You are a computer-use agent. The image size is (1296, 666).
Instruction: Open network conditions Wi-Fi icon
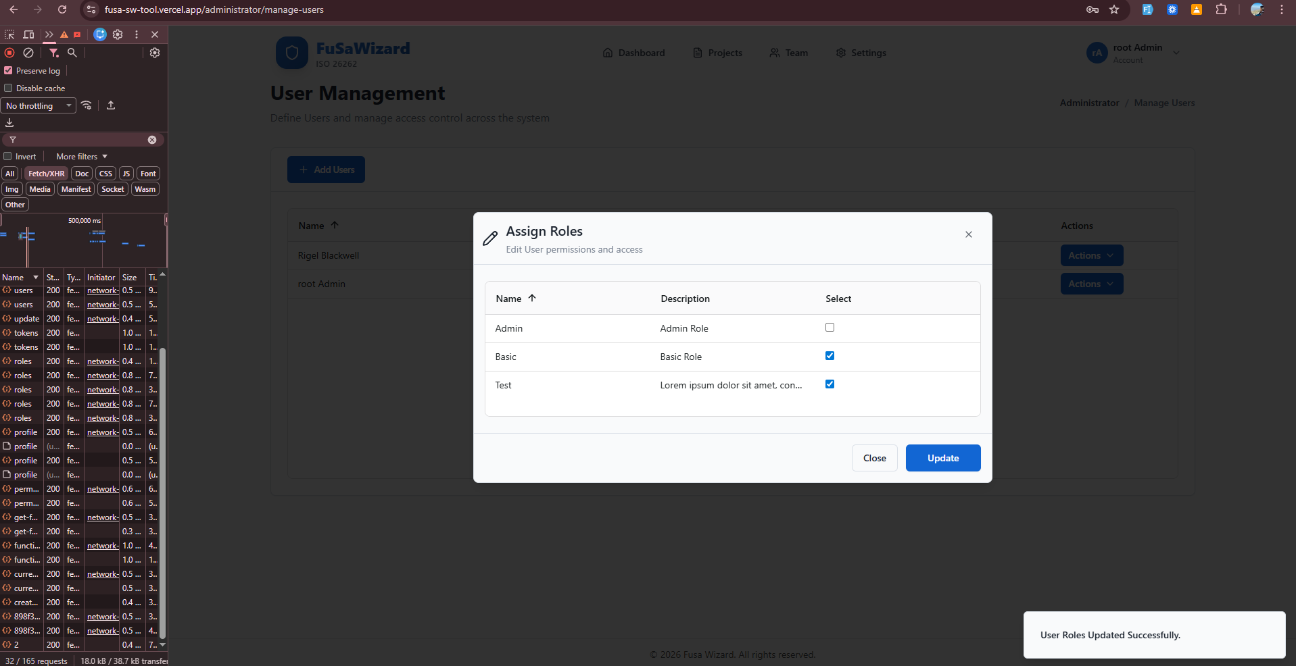pos(87,105)
